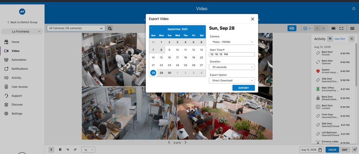The height and width of the screenshot is (154, 359).
Task: Refresh the Video page
Action: 354,9
